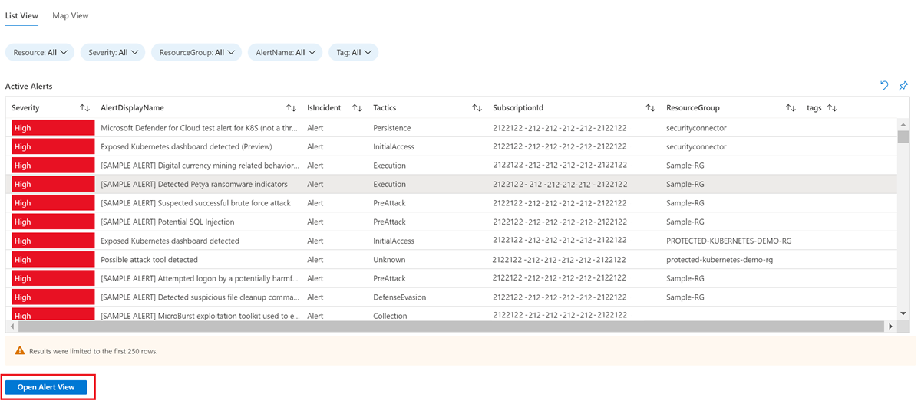Sort by Tactics column arrows
This screenshot has height=407, width=921.
pyautogui.click(x=477, y=108)
